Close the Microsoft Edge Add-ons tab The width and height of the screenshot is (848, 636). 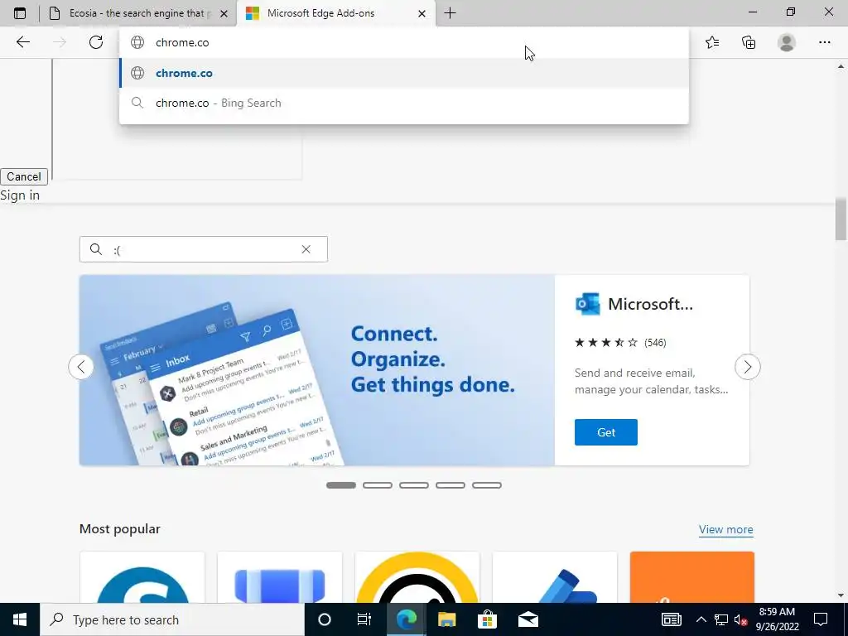(422, 13)
